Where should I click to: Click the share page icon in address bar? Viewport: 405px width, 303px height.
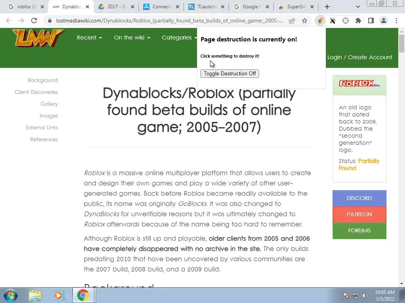292,21
